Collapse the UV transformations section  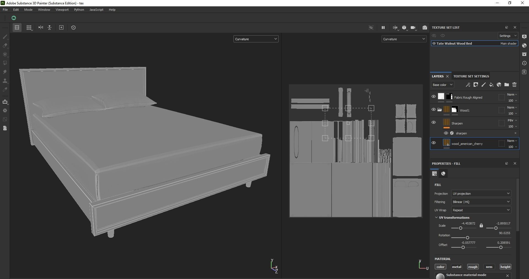(x=436, y=218)
